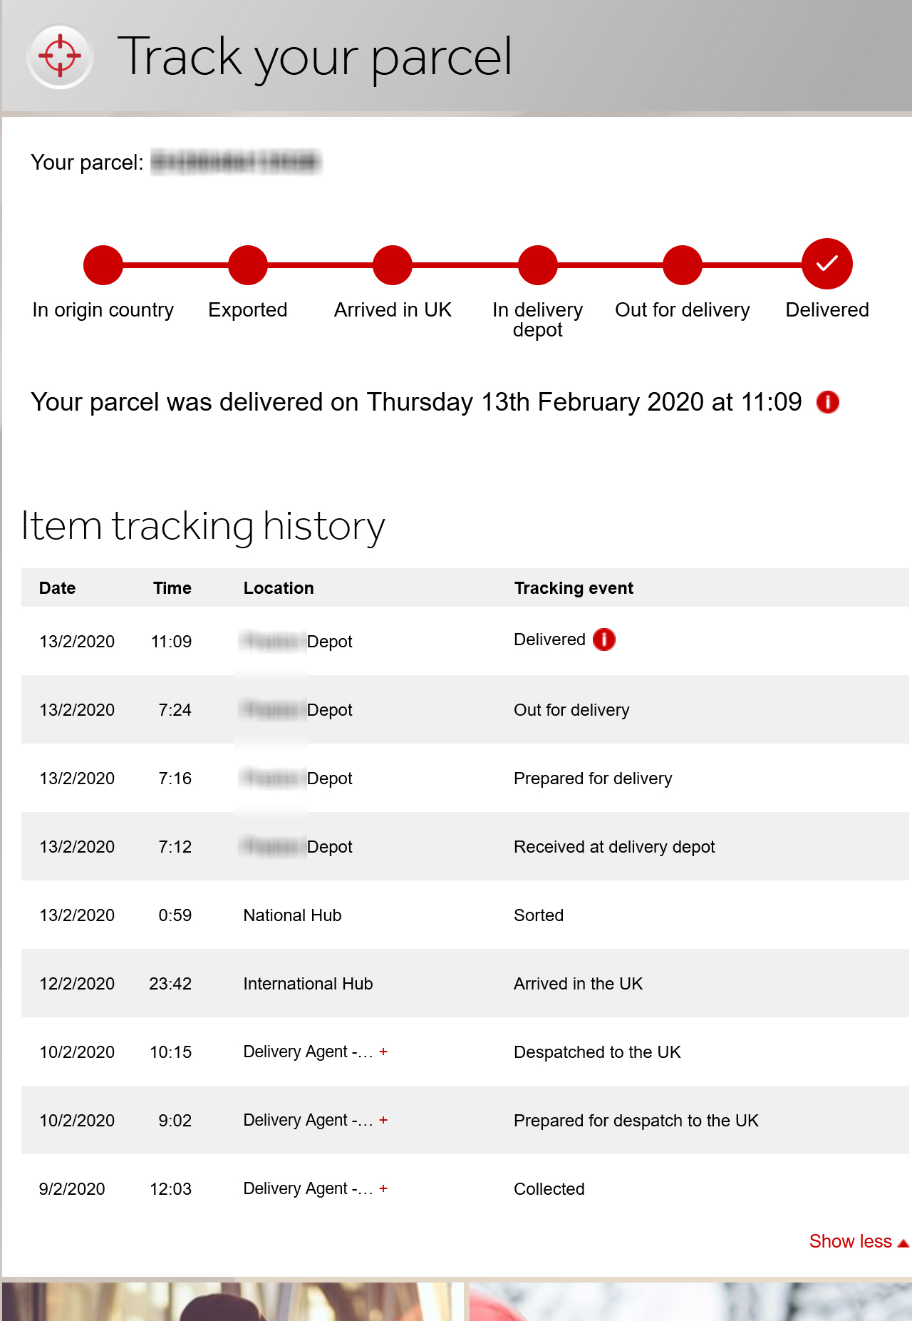Click the red crosshair tracking icon
The width and height of the screenshot is (912, 1321).
point(60,56)
